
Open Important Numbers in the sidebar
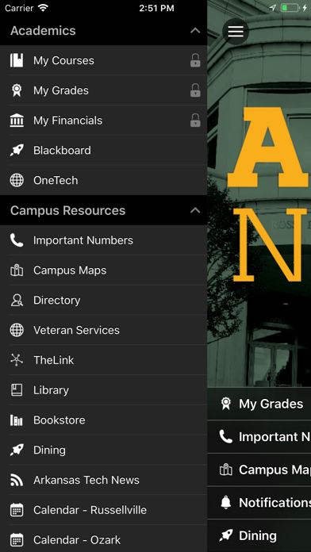point(104,240)
